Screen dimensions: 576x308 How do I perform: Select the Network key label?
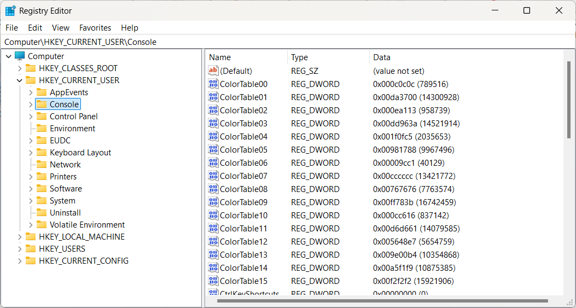click(65, 164)
